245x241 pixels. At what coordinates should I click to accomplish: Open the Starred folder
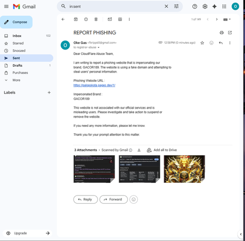coord(26,43)
